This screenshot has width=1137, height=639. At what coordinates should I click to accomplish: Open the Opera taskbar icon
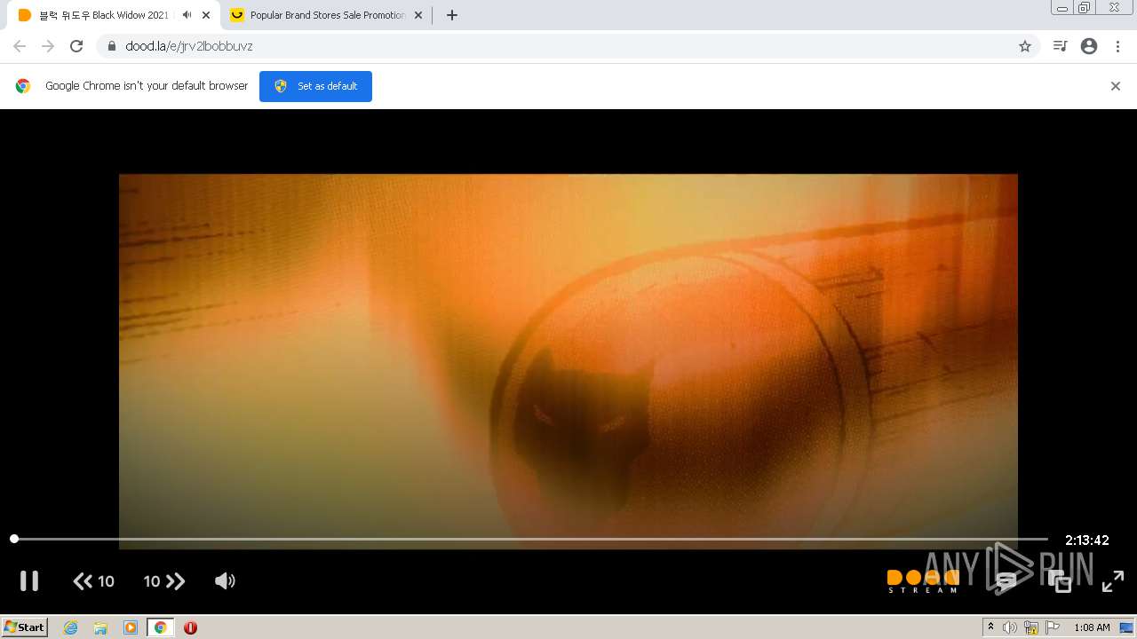click(x=190, y=627)
